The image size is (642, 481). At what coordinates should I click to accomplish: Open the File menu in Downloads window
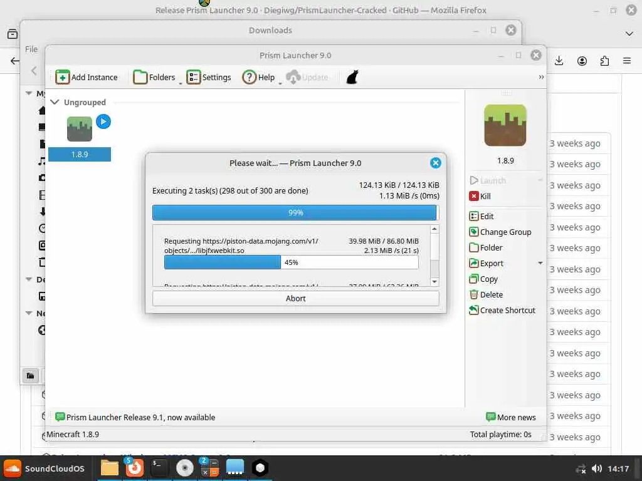pyautogui.click(x=31, y=49)
